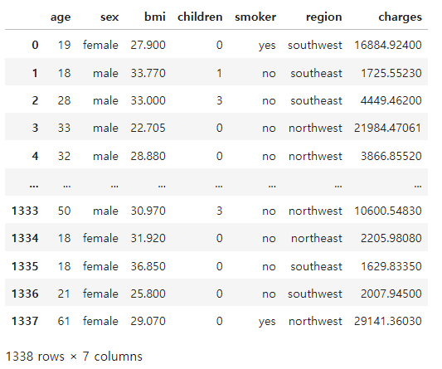
Task: Click children value 1 in row 1
Action: 219,73
